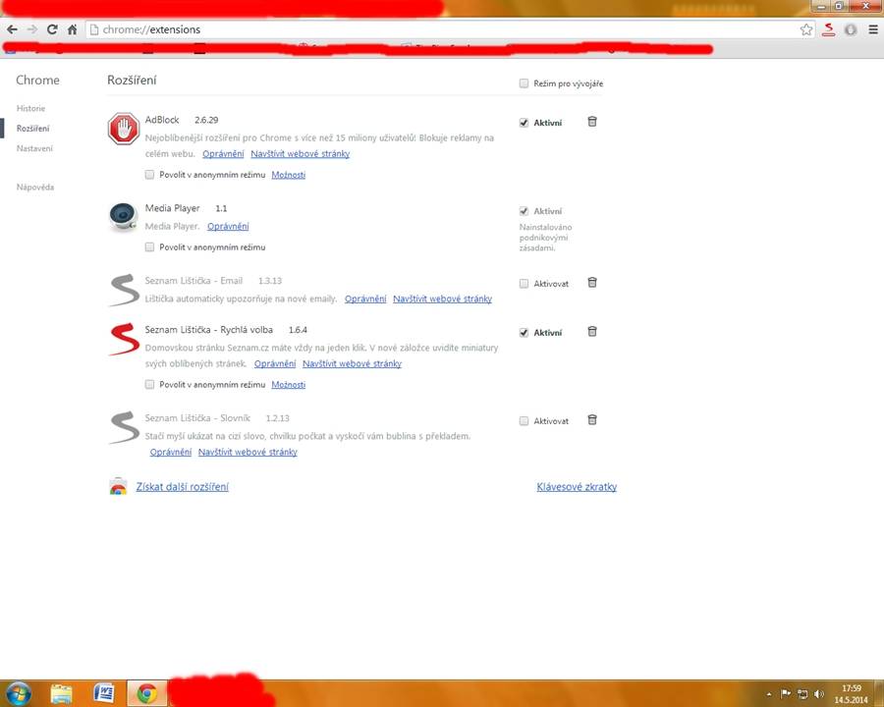Viewport: 884px width, 707px height.
Task: Go back using the browser back arrow
Action: point(13,29)
